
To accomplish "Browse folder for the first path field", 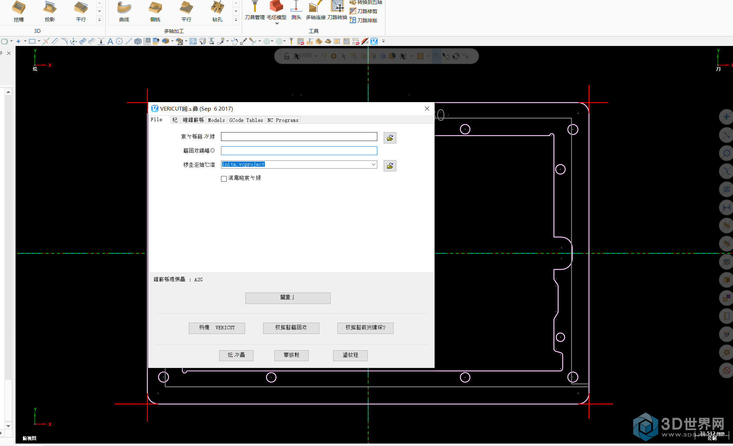I will (x=390, y=138).
